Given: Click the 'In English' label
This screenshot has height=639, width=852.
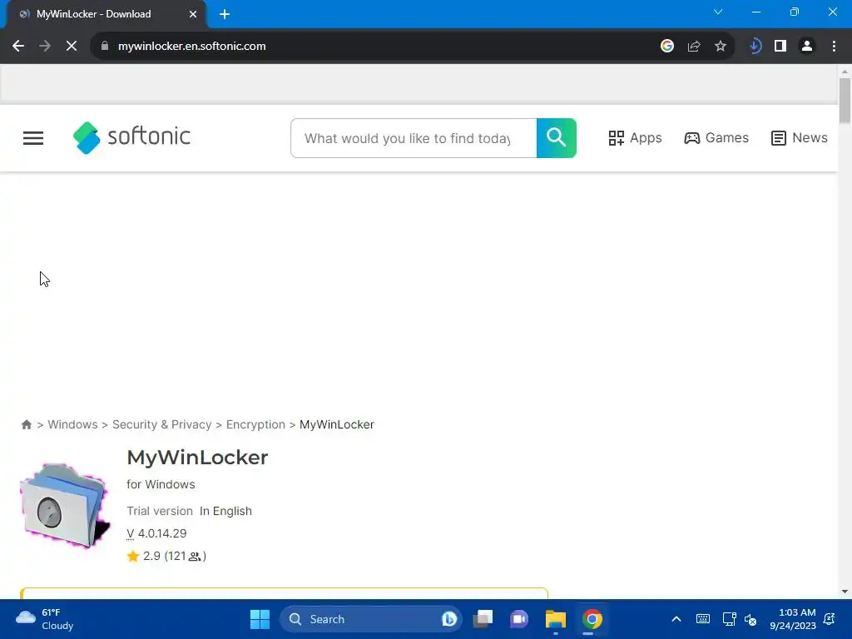Looking at the screenshot, I should pos(225,512).
